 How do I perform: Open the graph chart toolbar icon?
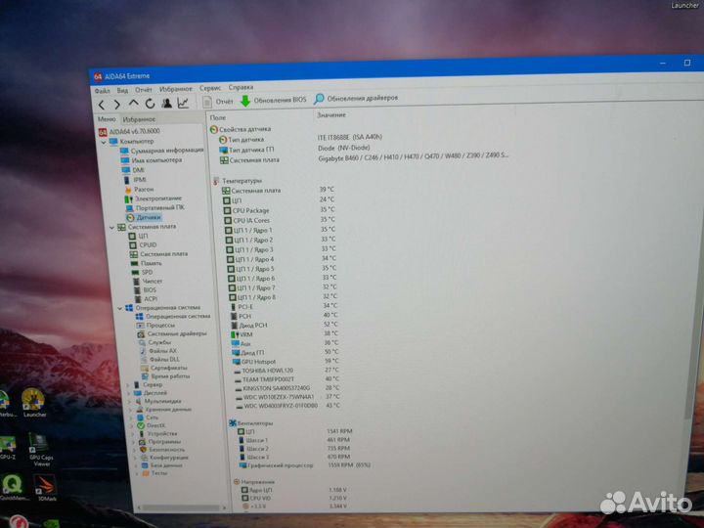(183, 103)
